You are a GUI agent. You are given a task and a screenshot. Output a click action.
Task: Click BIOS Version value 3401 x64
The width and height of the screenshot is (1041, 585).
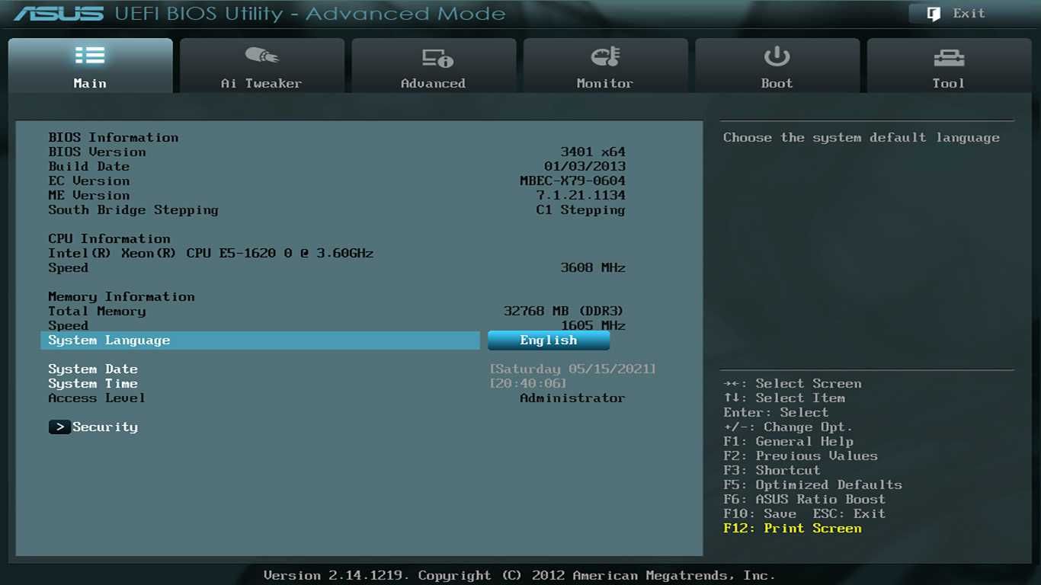tap(593, 152)
